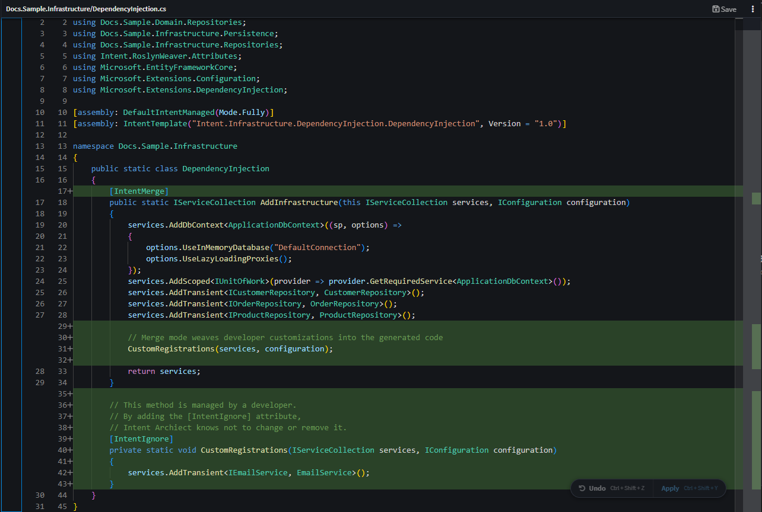Click the OrderRepository registration line

click(x=262, y=303)
